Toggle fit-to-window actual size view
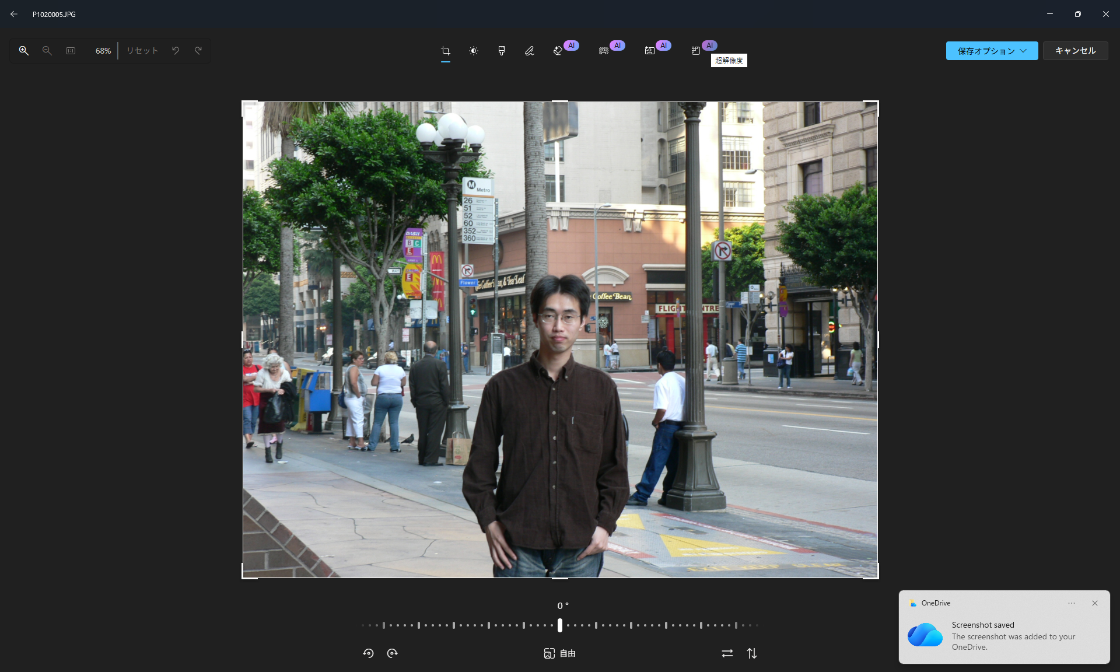The image size is (1120, 672). pos(71,51)
